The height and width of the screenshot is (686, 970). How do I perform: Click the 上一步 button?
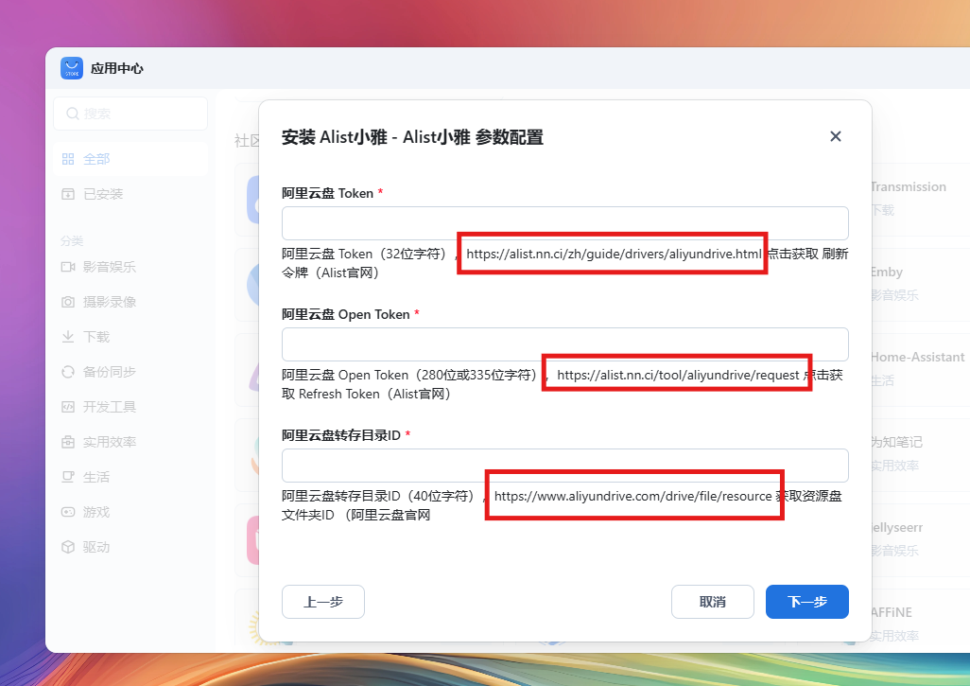click(323, 602)
